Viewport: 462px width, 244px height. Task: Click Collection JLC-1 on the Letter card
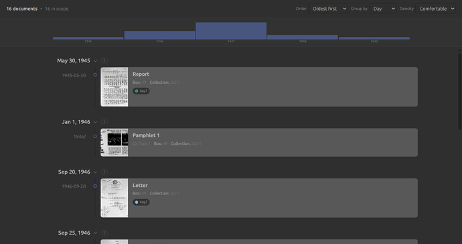point(165,194)
